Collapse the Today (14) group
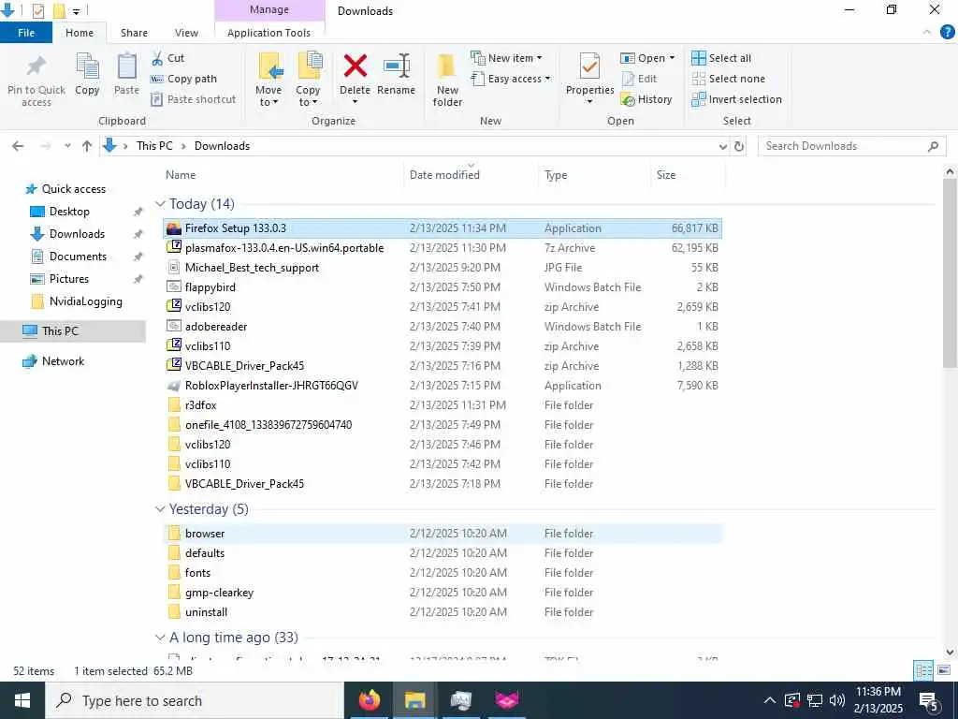 [x=160, y=203]
